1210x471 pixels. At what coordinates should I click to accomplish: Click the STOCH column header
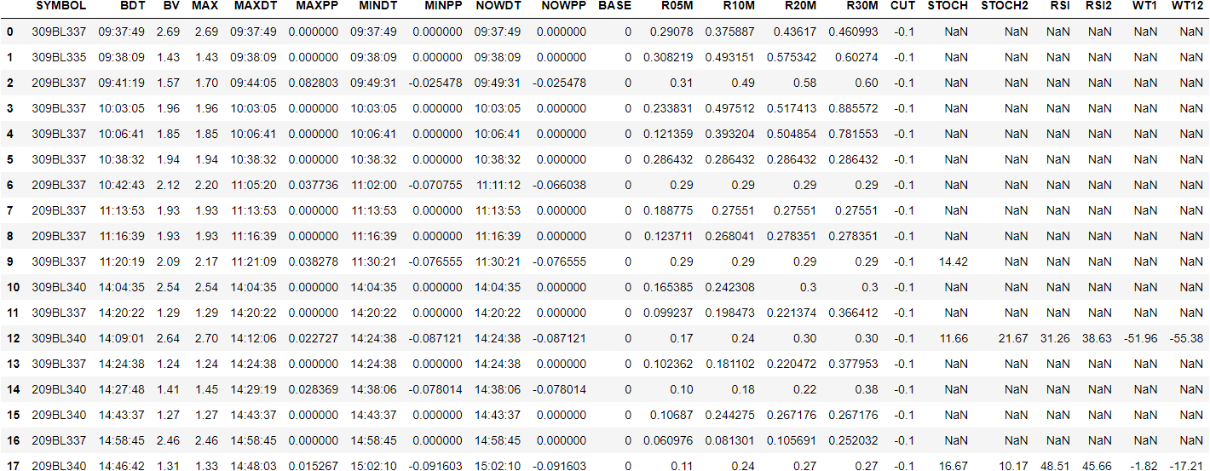pos(948,6)
